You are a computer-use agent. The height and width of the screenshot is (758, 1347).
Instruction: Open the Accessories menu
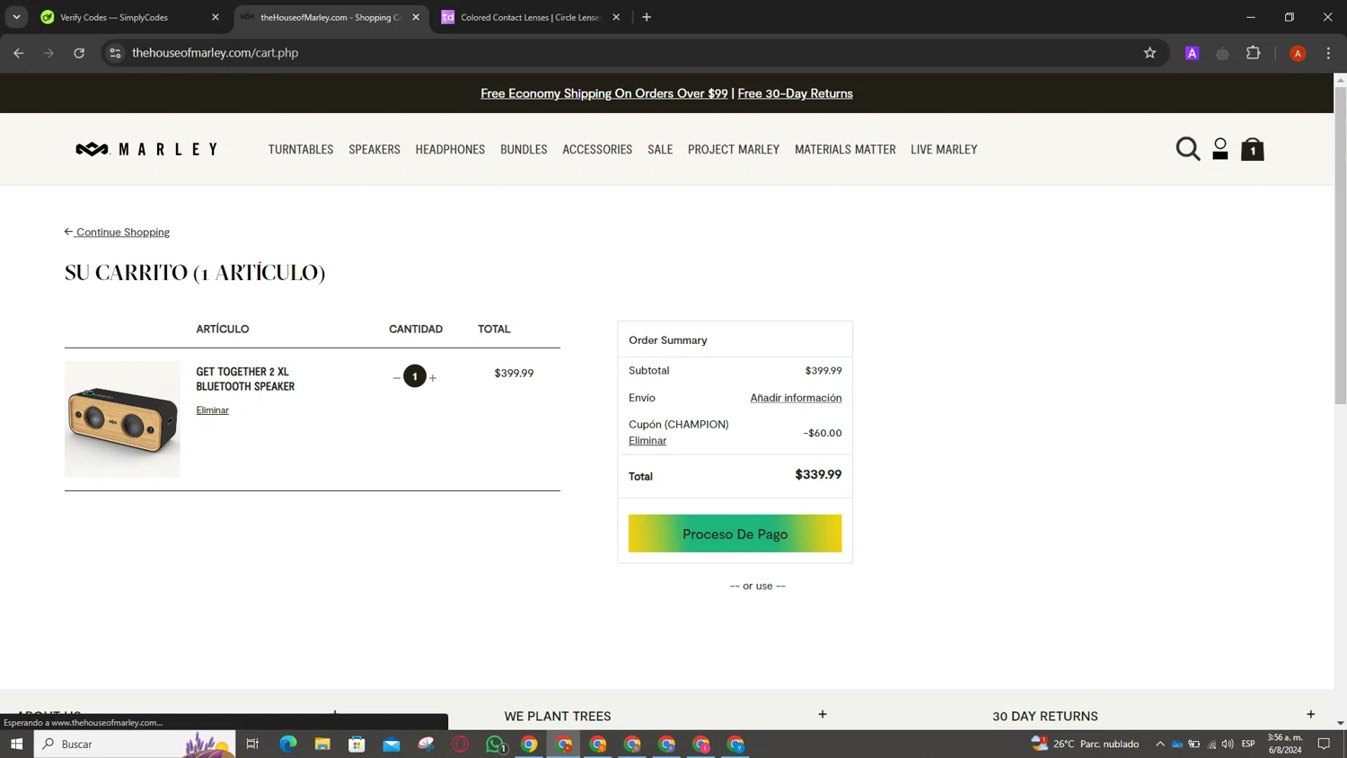pos(597,150)
